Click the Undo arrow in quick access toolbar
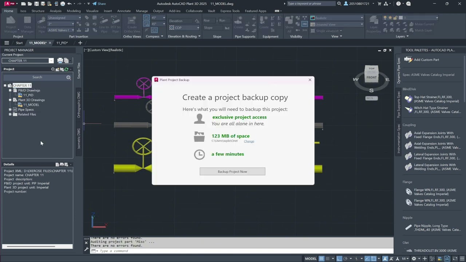This screenshot has width=466, height=262. (69, 4)
